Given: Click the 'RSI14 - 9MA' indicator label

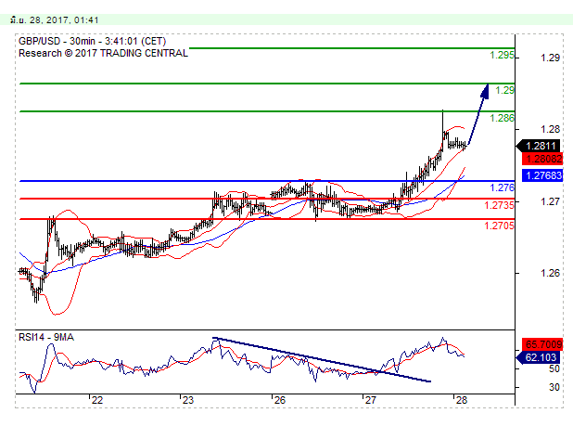Looking at the screenshot, I should pyautogui.click(x=46, y=337).
